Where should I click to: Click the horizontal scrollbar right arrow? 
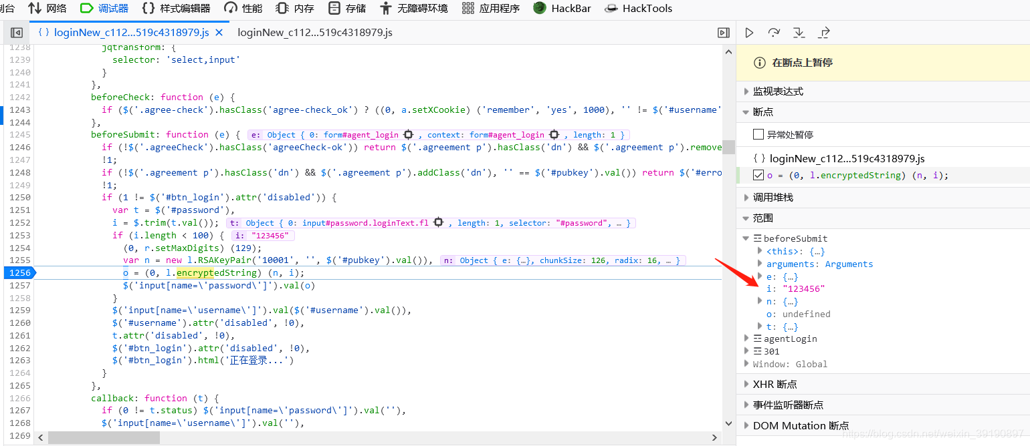click(716, 438)
